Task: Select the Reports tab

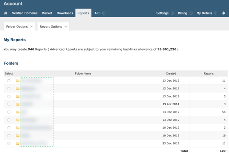Action: (x=83, y=13)
